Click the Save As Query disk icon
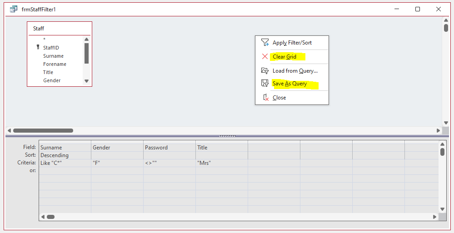Image resolution: width=454 pixels, height=233 pixels. point(264,84)
